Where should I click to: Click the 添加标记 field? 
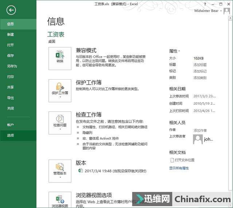(x=200, y=71)
